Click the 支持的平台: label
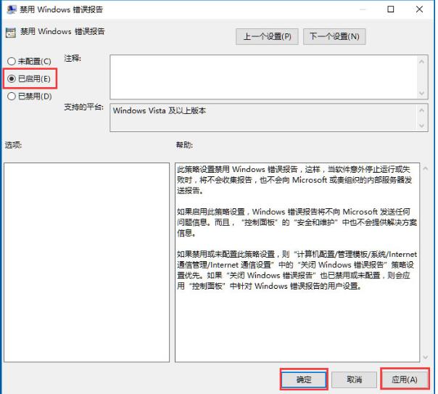Screen dimensions: 438x394 84,107
